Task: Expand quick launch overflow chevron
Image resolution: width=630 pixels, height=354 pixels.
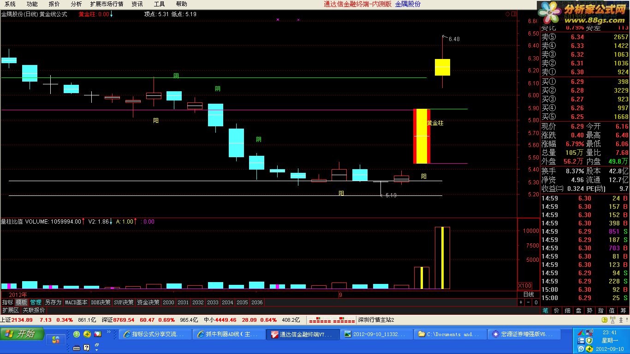Action: coord(109,331)
